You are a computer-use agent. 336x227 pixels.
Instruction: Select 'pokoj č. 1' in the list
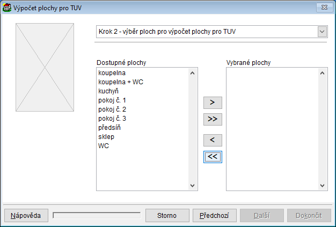tap(112, 100)
